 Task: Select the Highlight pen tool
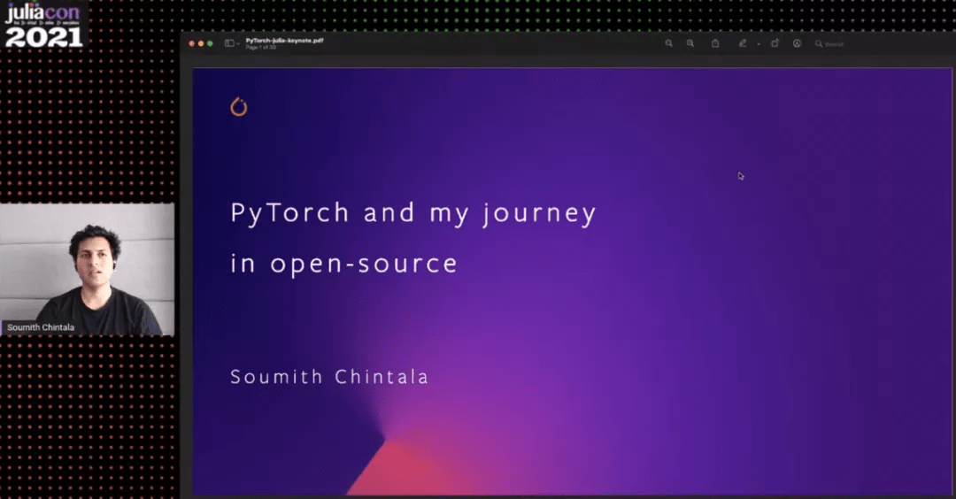742,43
